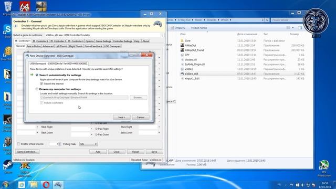Expand the left Stick Right mapping dropdown
The width and height of the screenshot is (336, 189).
pyautogui.click(x=37, y=127)
